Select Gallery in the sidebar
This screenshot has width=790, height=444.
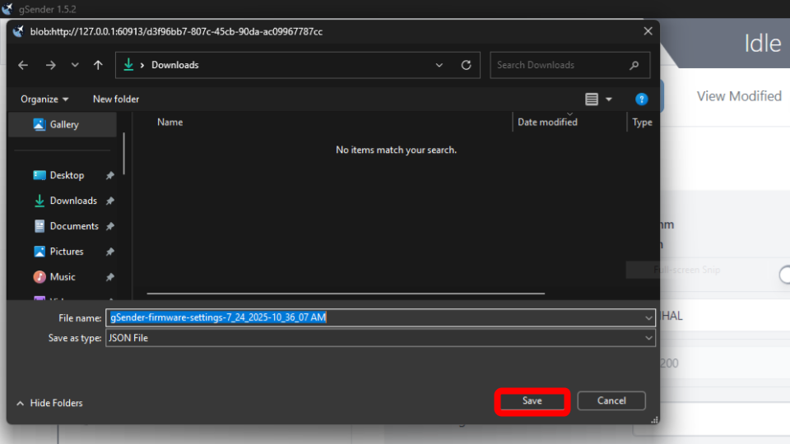[63, 124]
